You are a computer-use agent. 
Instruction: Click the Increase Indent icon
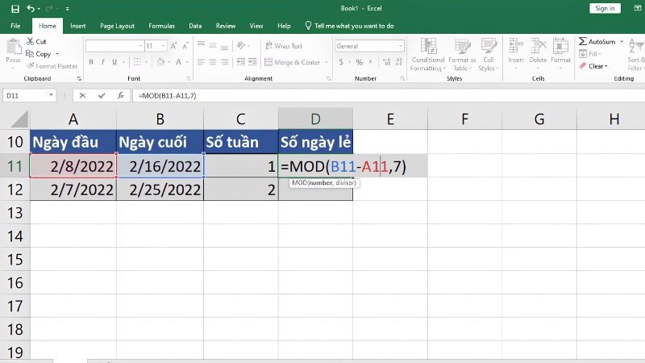coord(252,62)
